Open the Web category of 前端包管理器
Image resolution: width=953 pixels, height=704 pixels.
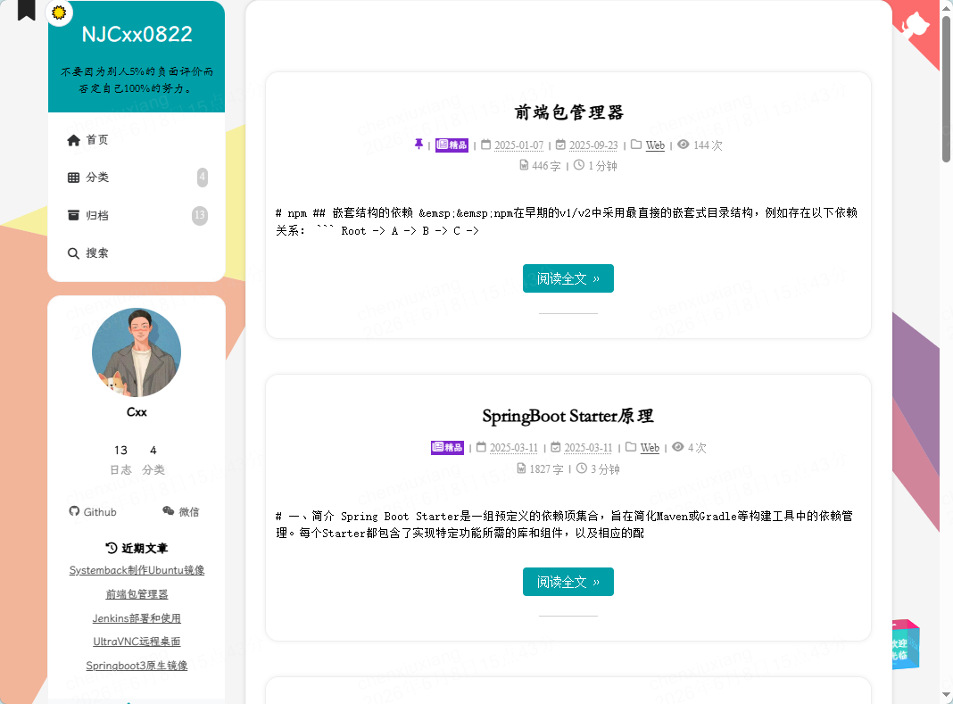click(x=655, y=145)
